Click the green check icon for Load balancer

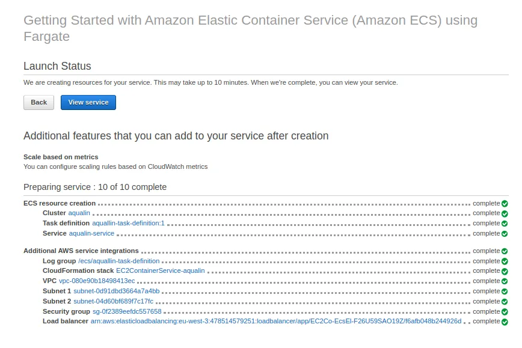click(x=505, y=322)
